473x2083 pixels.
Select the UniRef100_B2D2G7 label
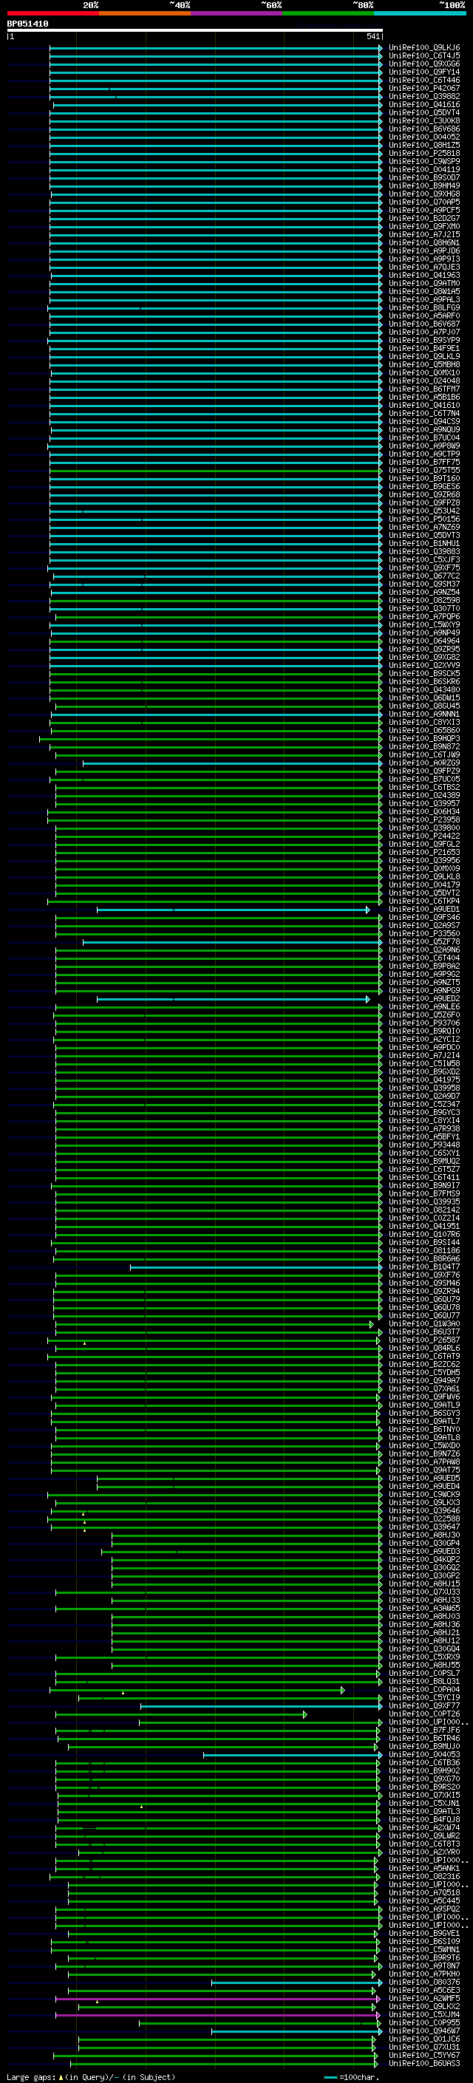point(424,219)
